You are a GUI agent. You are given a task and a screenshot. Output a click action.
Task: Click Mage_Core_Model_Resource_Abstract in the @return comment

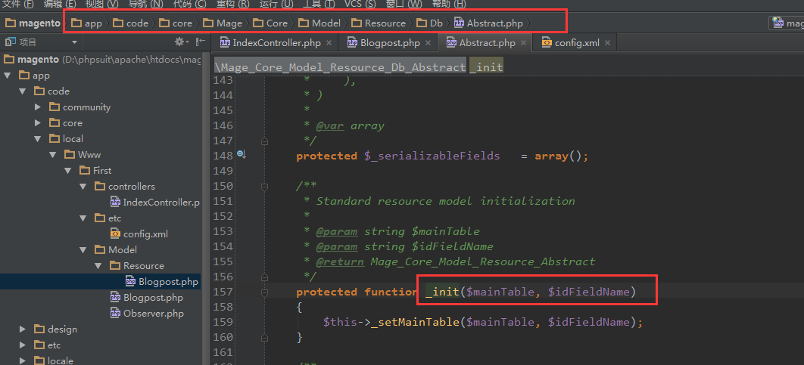tap(482, 261)
